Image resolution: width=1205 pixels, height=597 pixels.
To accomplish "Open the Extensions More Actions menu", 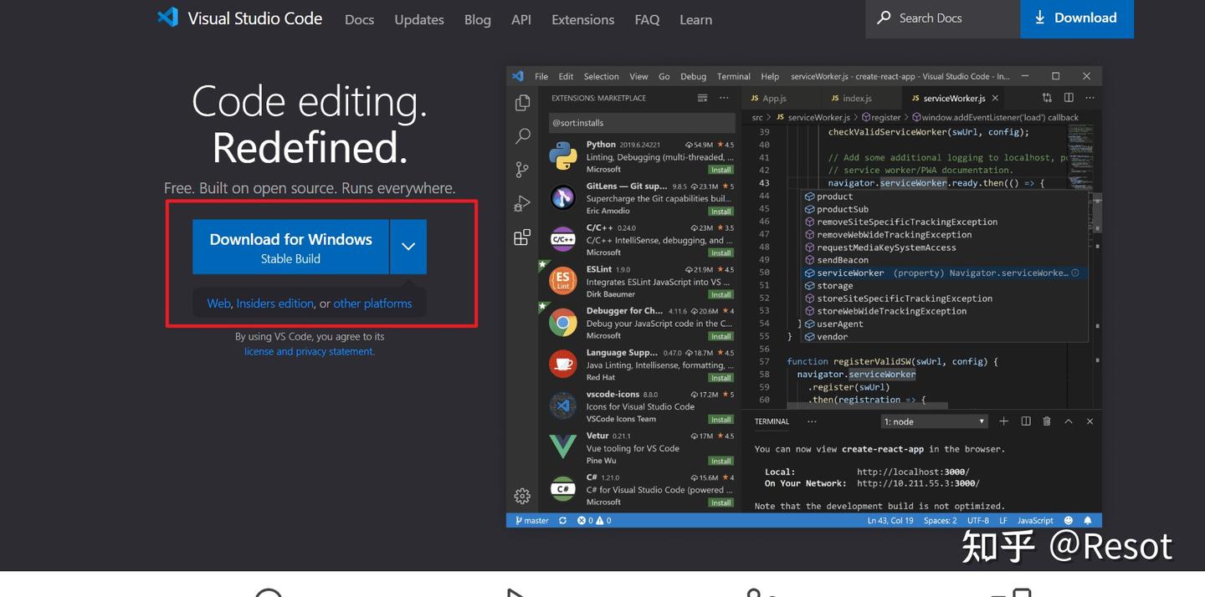I will click(723, 97).
